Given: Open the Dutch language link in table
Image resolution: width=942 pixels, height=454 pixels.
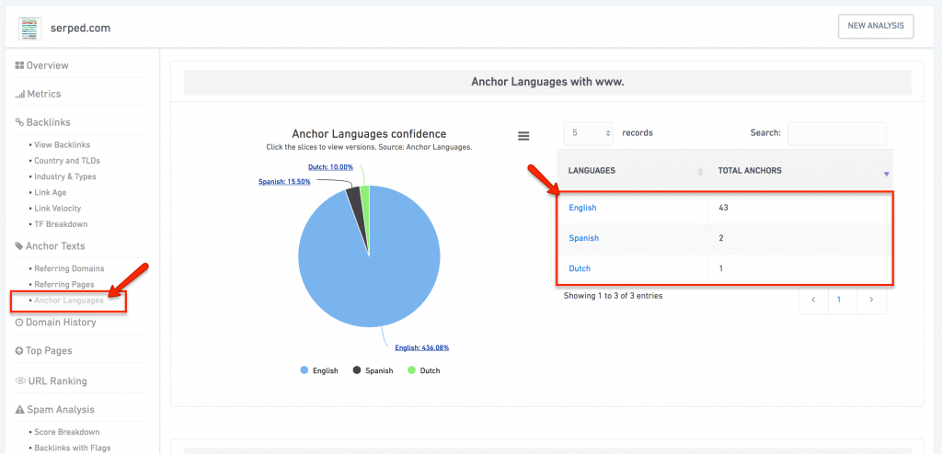Looking at the screenshot, I should pyautogui.click(x=580, y=268).
